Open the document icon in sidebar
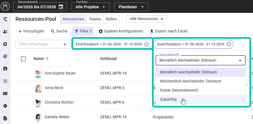This screenshot has width=253, height=124. click(x=5, y=118)
